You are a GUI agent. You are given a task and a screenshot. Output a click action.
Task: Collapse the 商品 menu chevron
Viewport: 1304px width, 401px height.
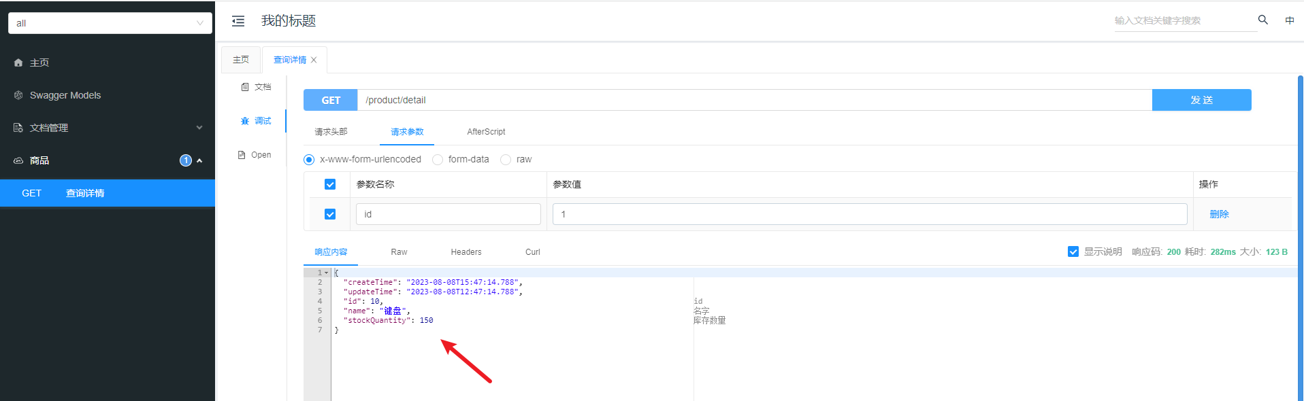click(x=199, y=160)
